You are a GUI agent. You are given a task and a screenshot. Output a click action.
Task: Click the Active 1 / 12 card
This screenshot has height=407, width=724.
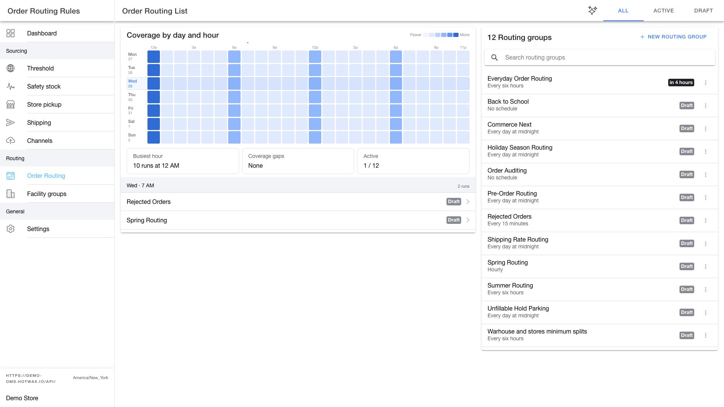point(413,161)
